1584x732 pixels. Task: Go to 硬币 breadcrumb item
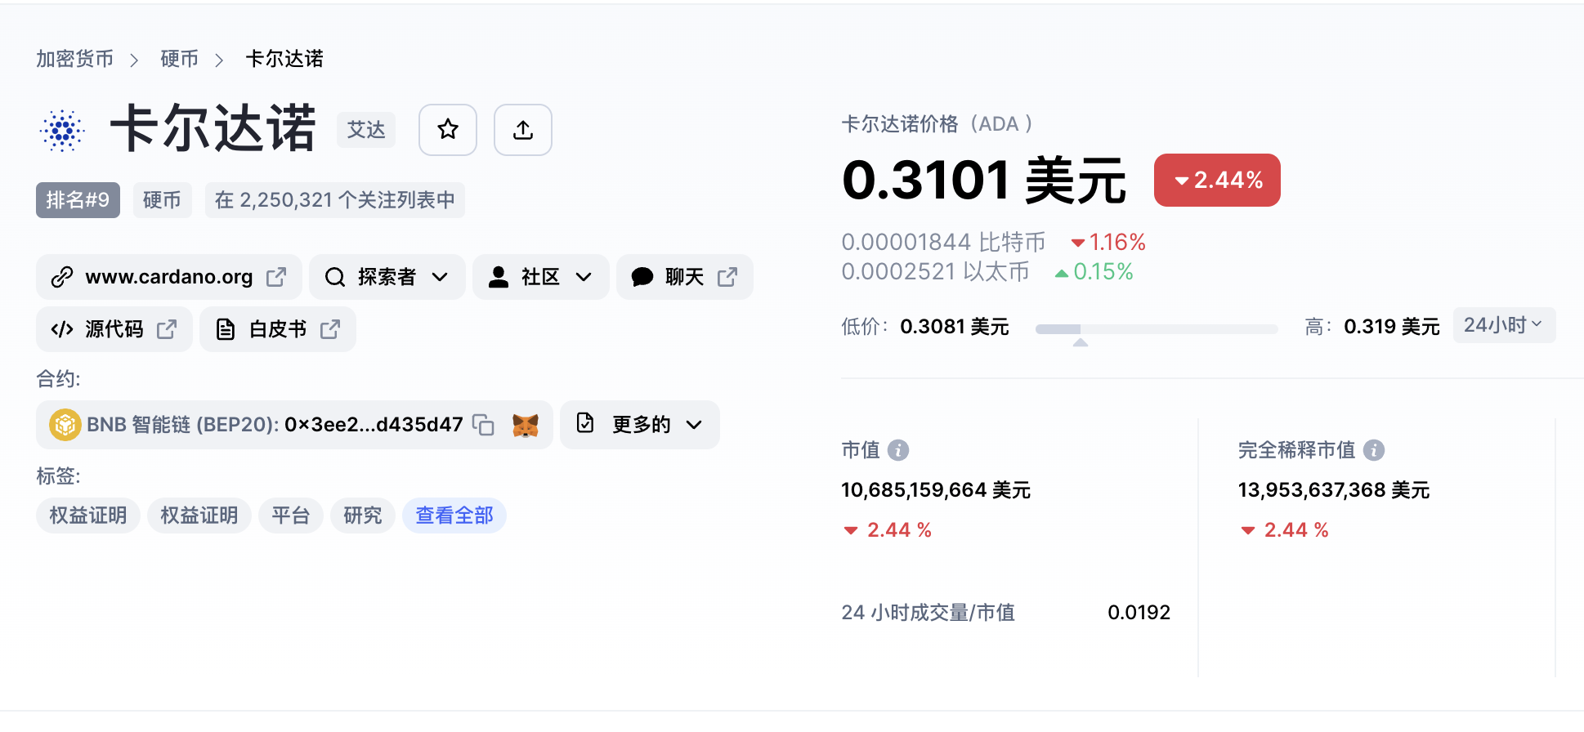pyautogui.click(x=179, y=59)
